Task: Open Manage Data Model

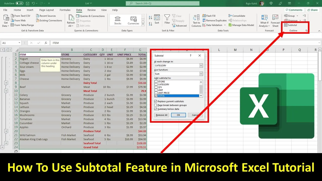Action: click(241, 25)
